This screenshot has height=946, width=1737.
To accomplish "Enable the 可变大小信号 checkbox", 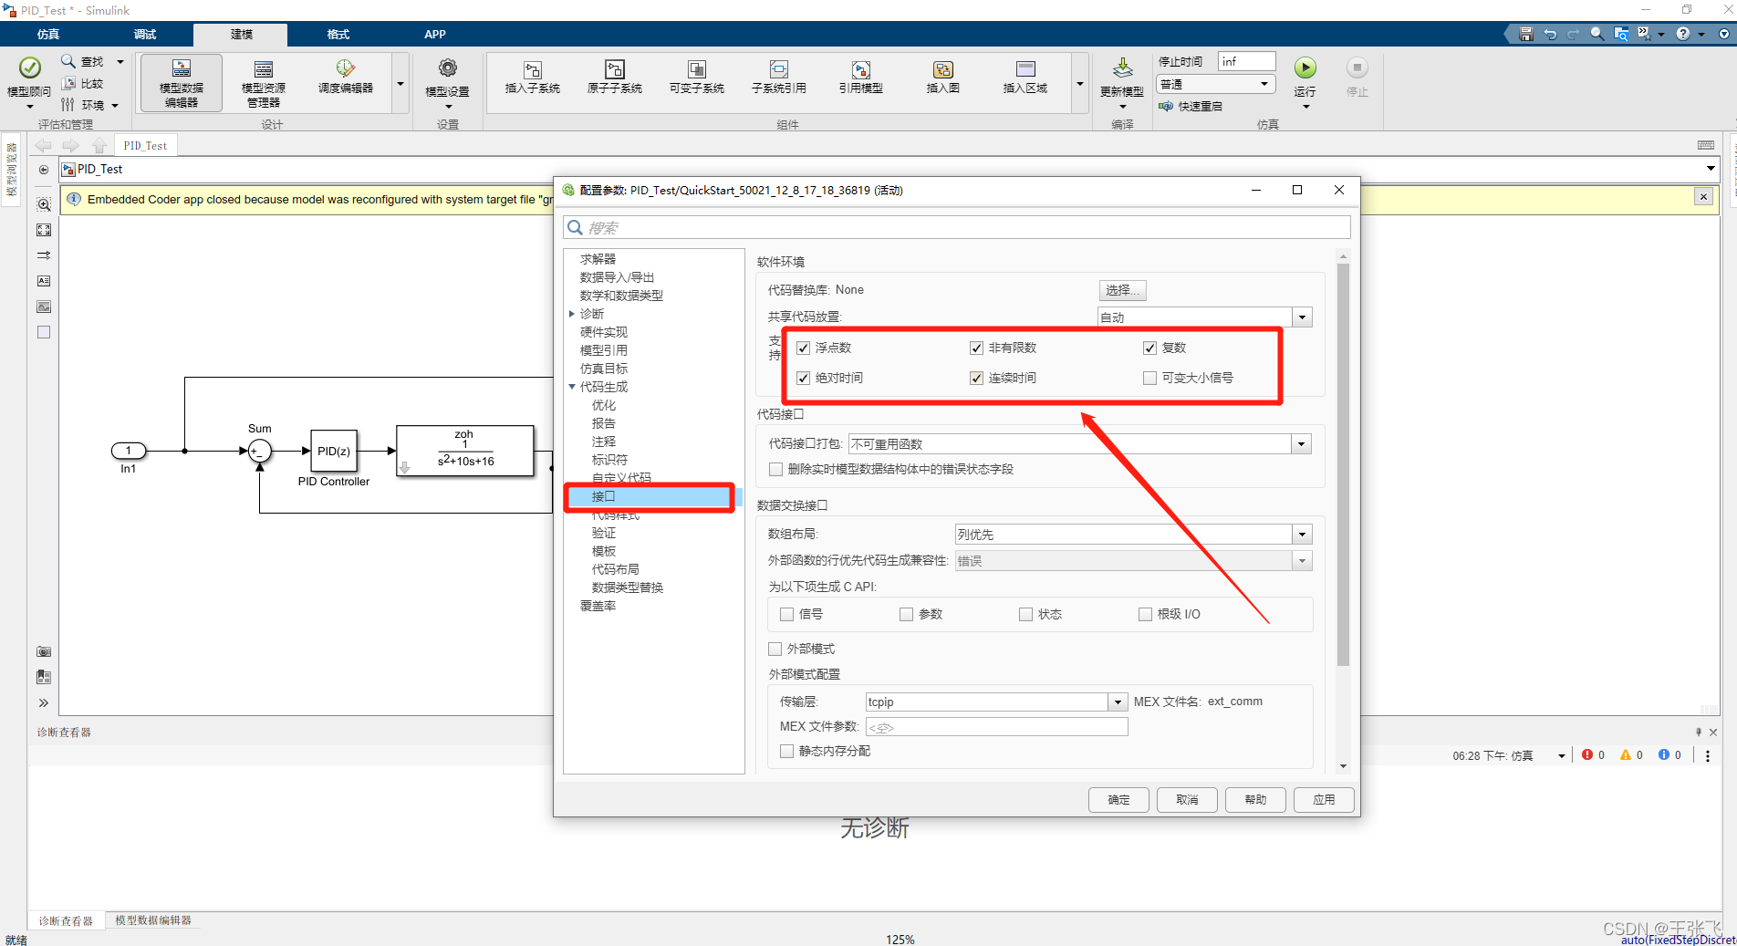I will click(1150, 378).
